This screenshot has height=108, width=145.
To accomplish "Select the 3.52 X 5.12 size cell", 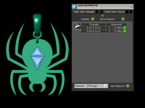I will [93, 31].
